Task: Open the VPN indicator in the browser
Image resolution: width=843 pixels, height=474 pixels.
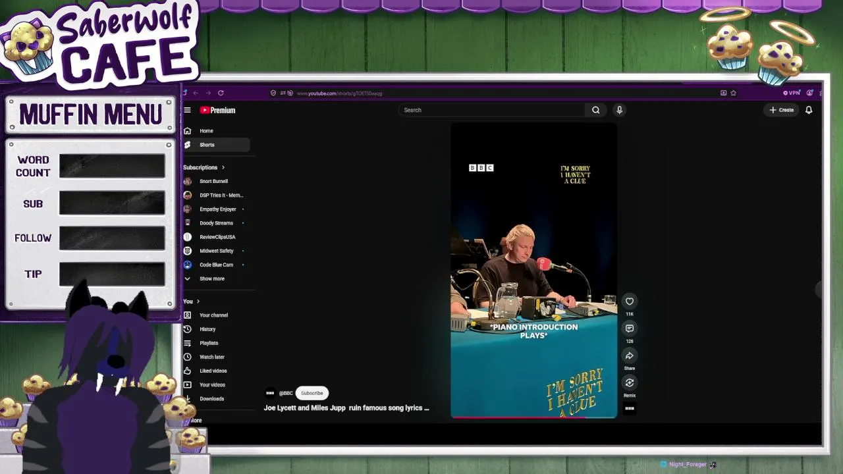Action: [x=792, y=93]
